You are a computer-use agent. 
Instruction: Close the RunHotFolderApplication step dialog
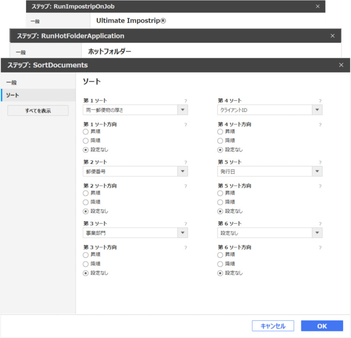332,36
